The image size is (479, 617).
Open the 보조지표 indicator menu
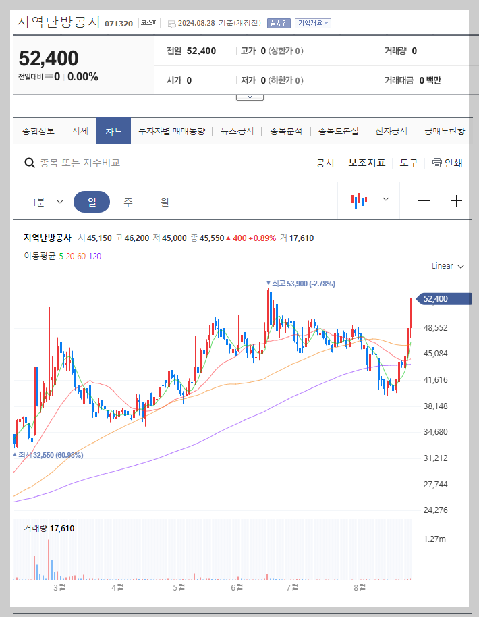tap(367, 163)
